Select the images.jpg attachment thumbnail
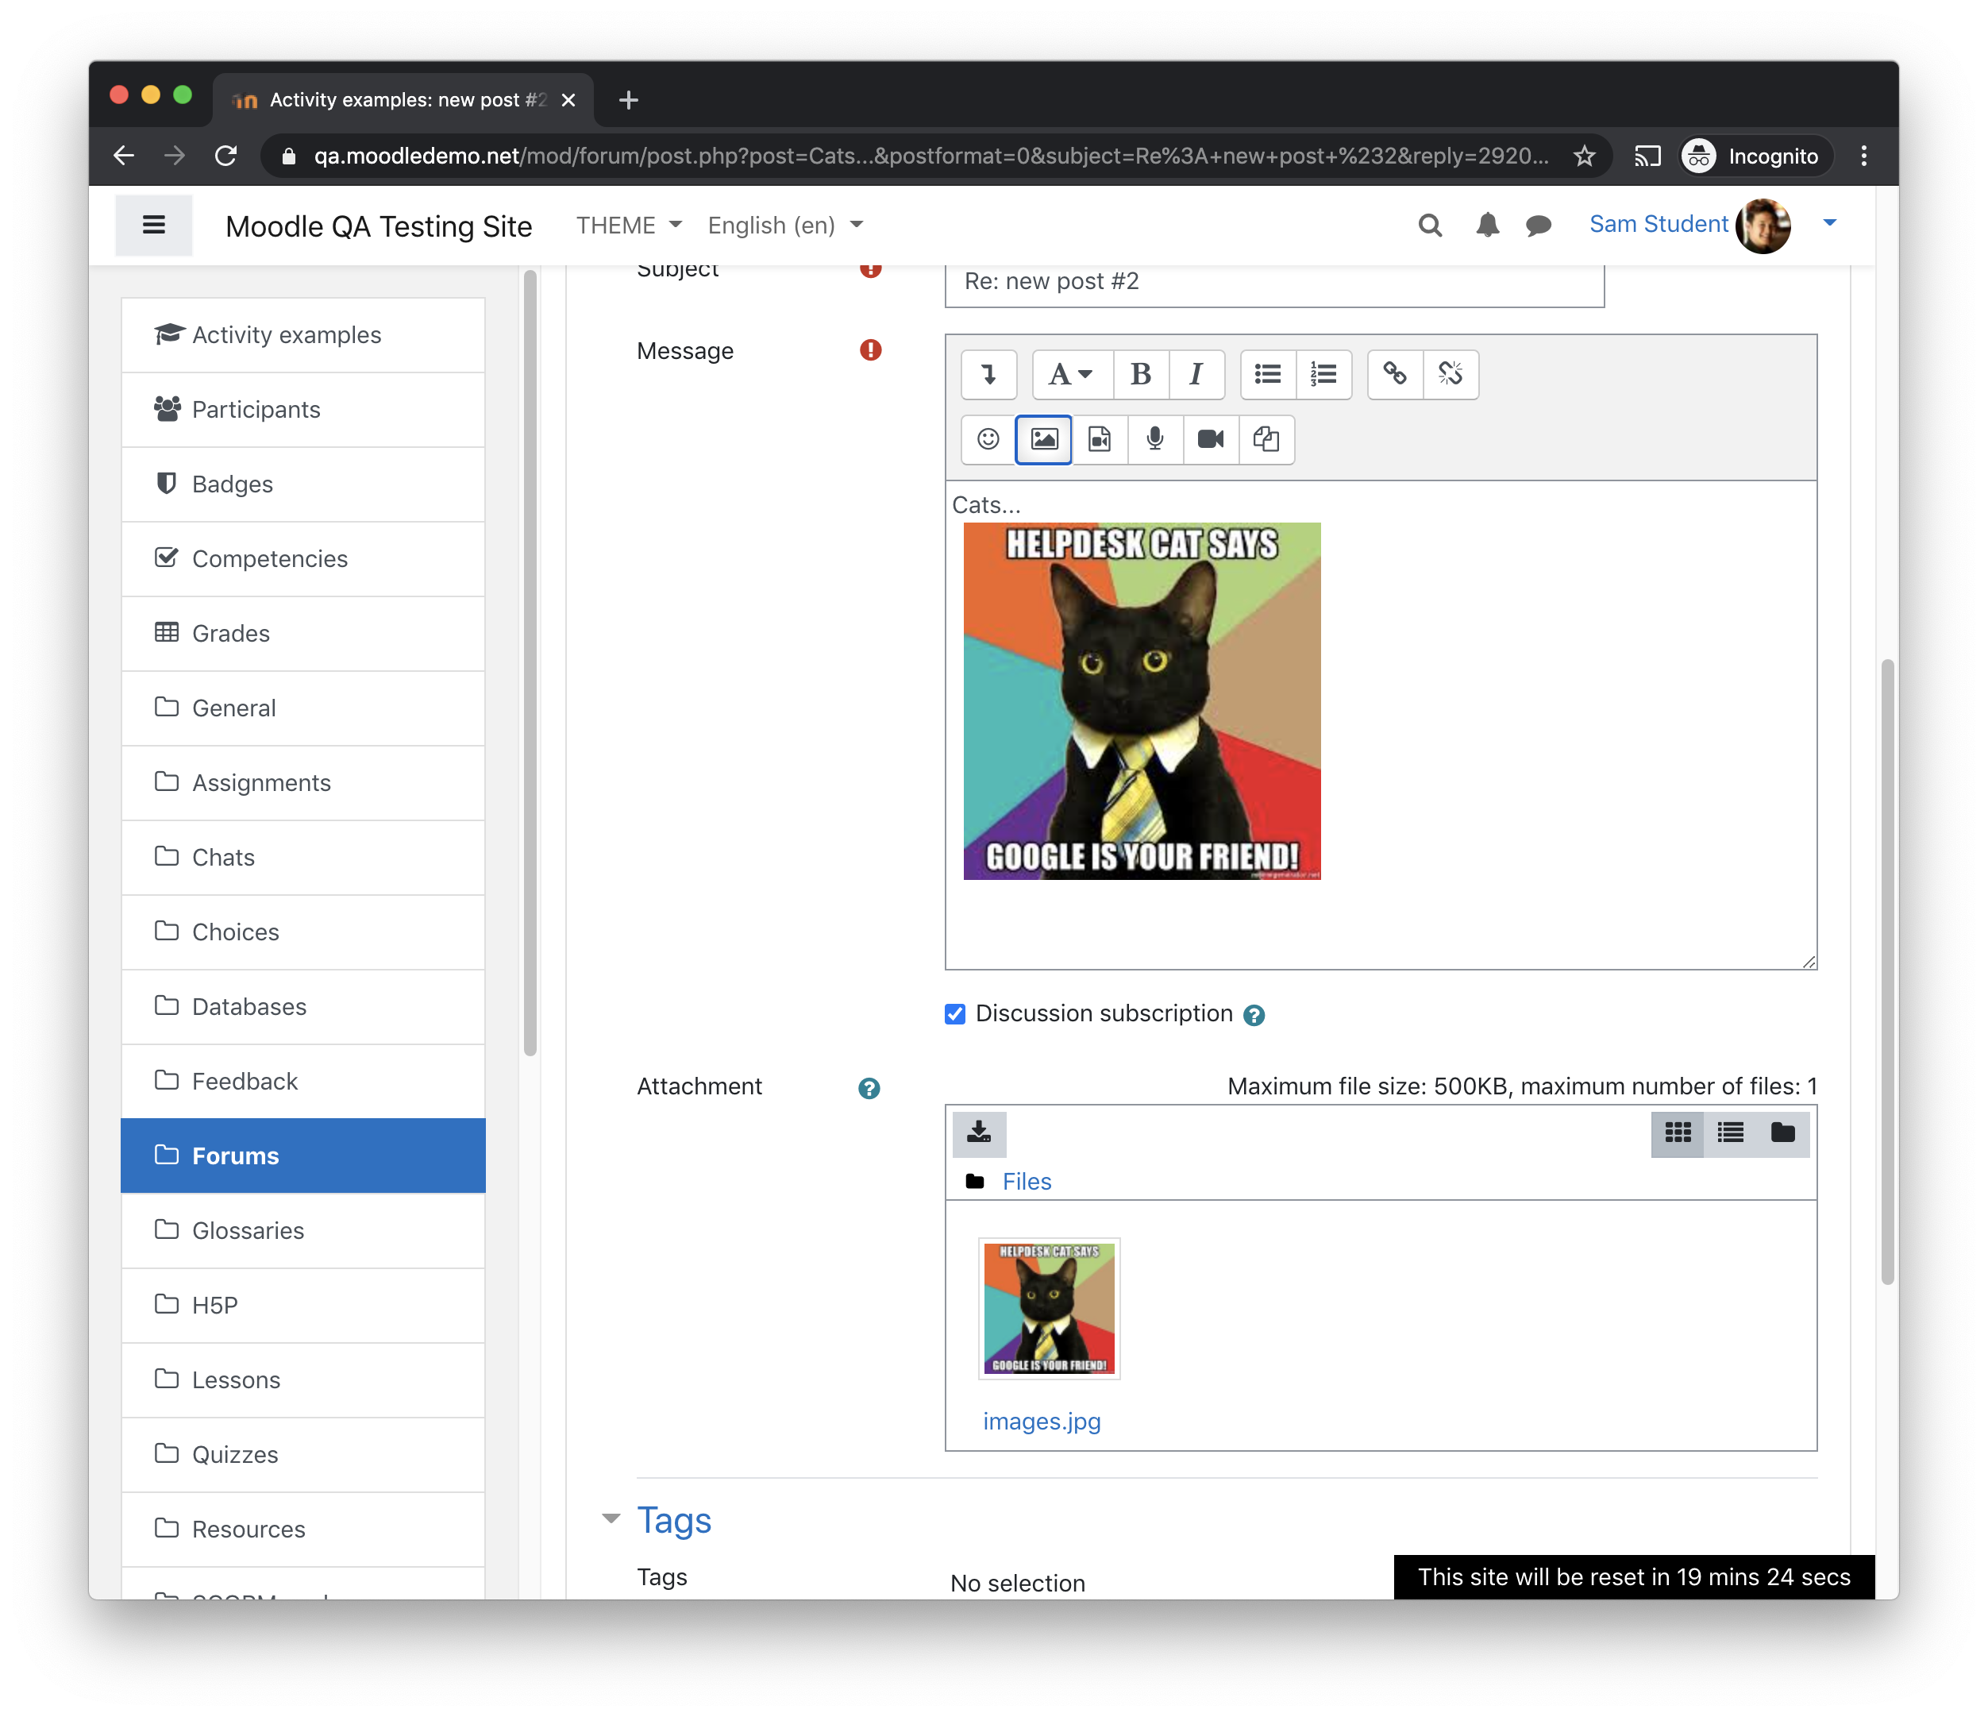The height and width of the screenshot is (1717, 1988). pyautogui.click(x=1049, y=1308)
